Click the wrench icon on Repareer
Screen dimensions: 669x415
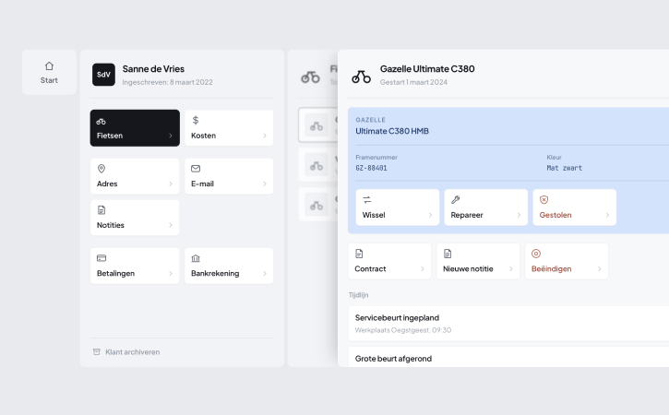(x=455, y=199)
